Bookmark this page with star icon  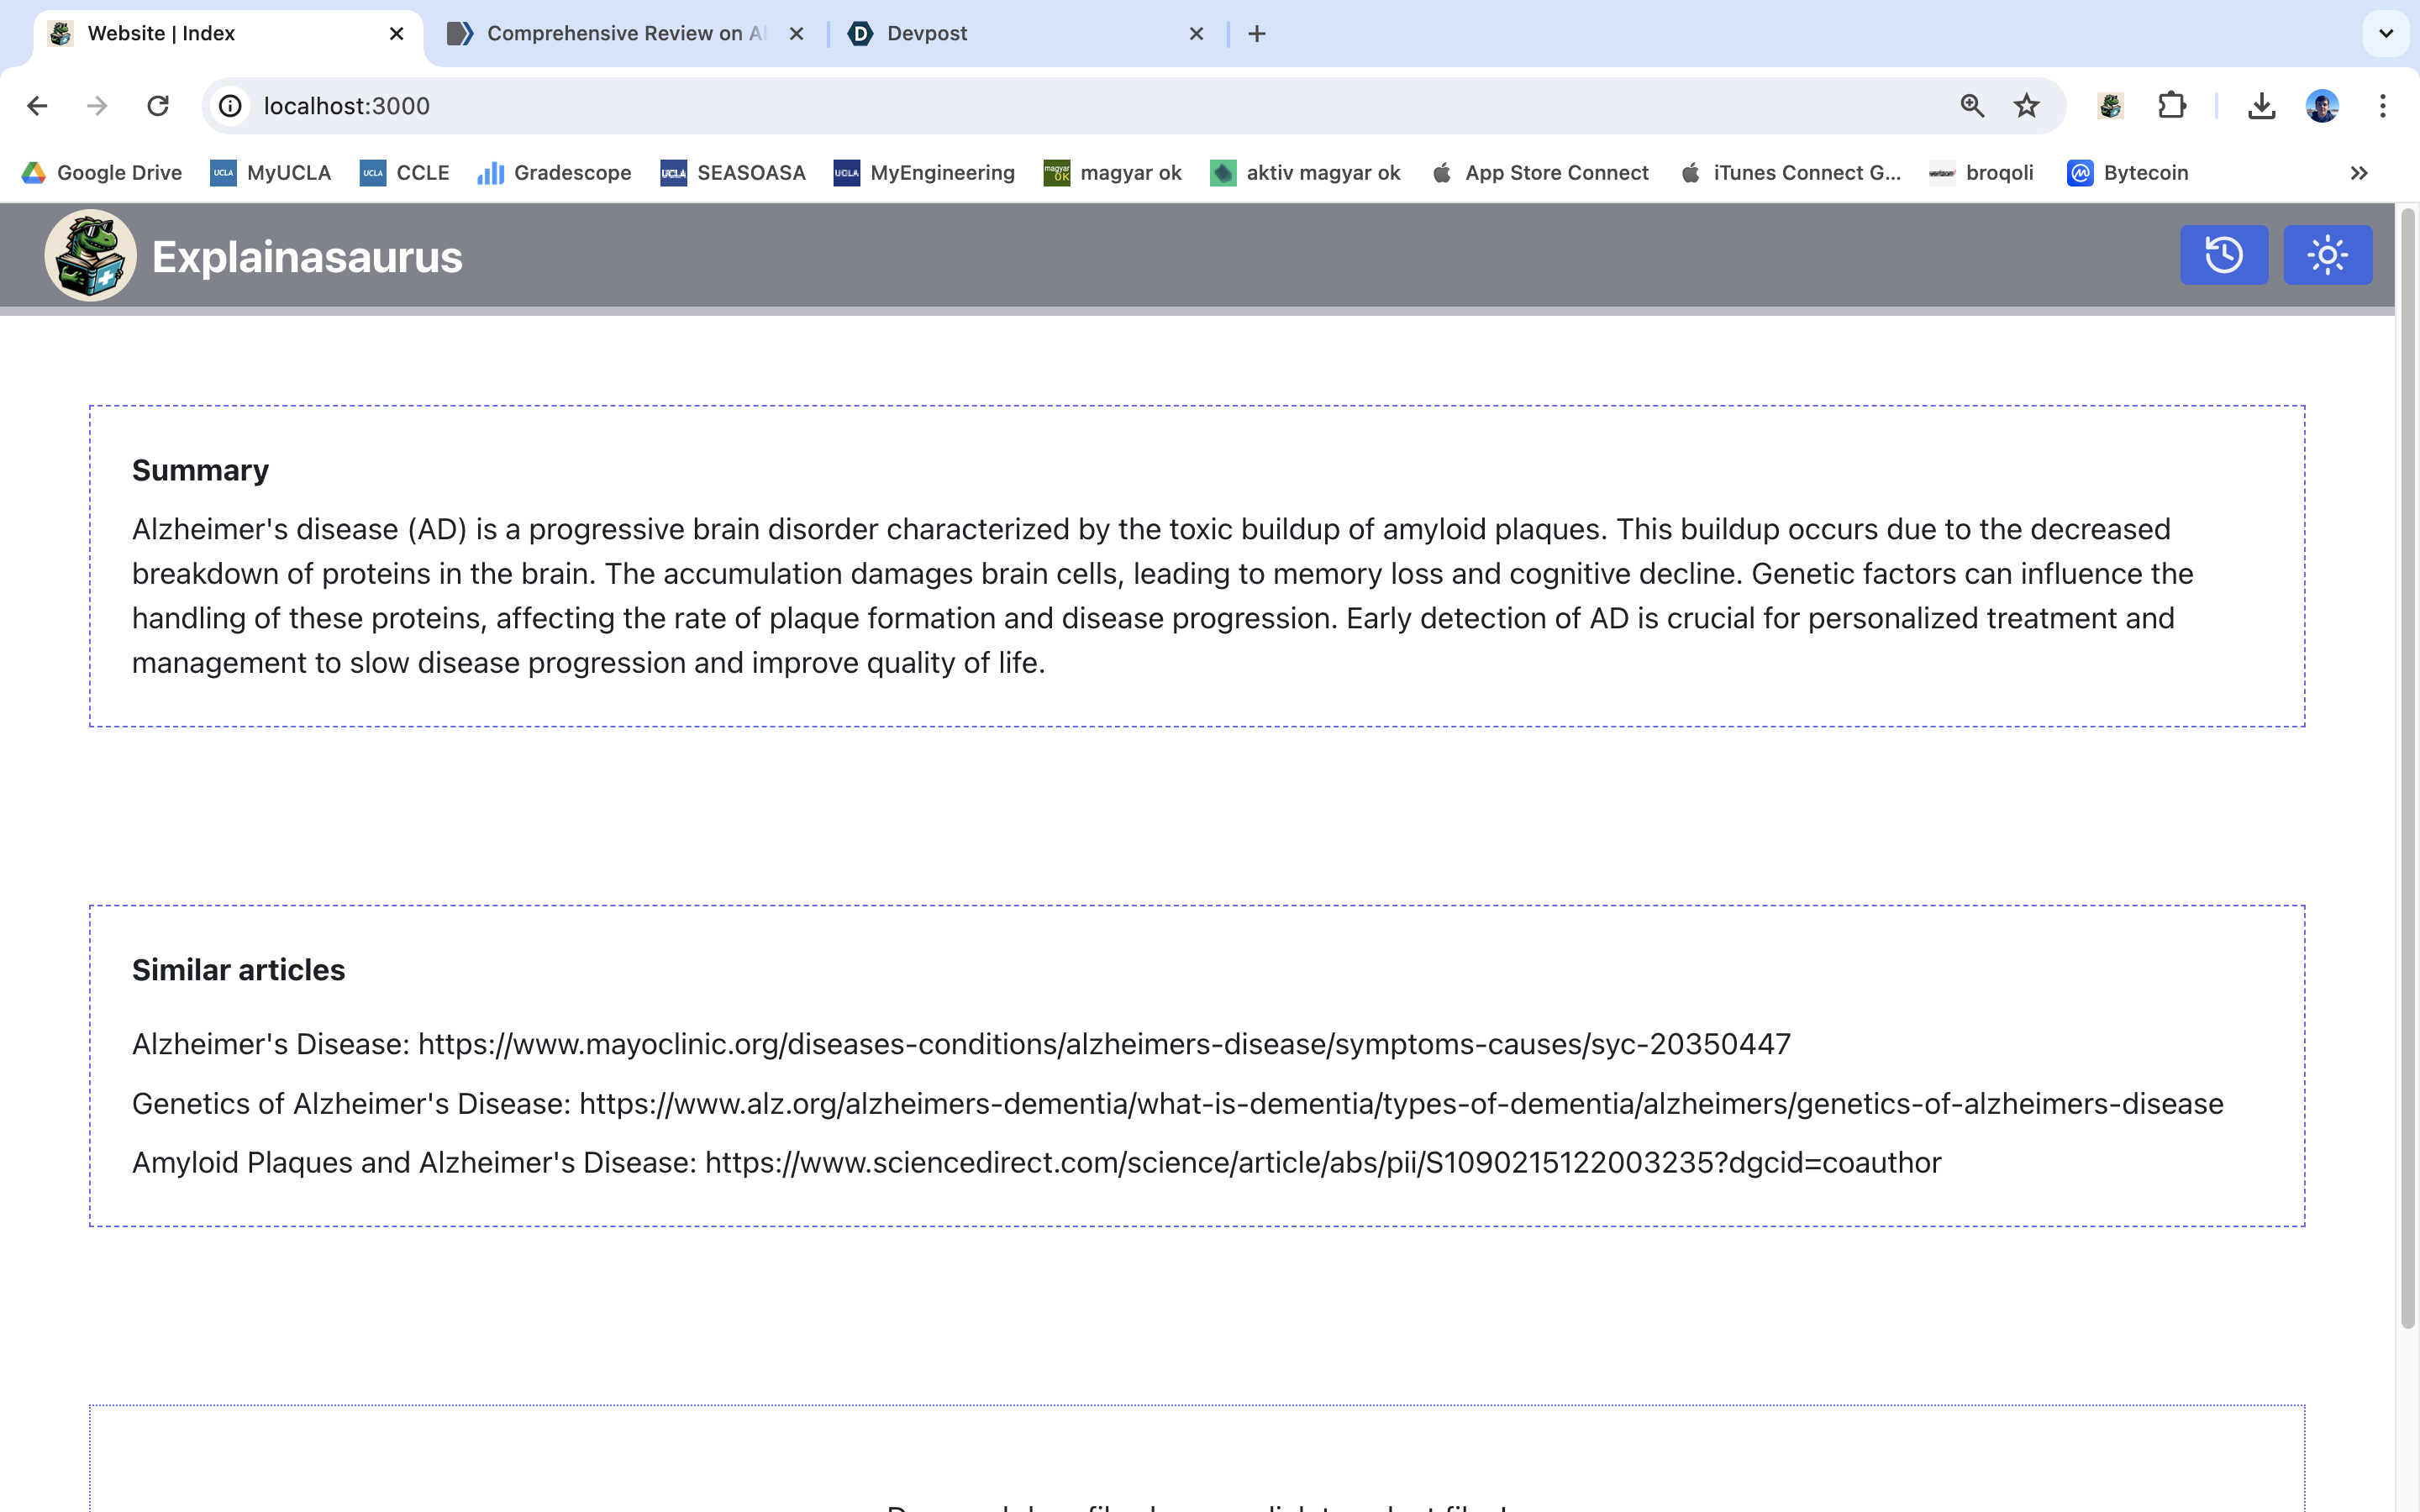2026,106
